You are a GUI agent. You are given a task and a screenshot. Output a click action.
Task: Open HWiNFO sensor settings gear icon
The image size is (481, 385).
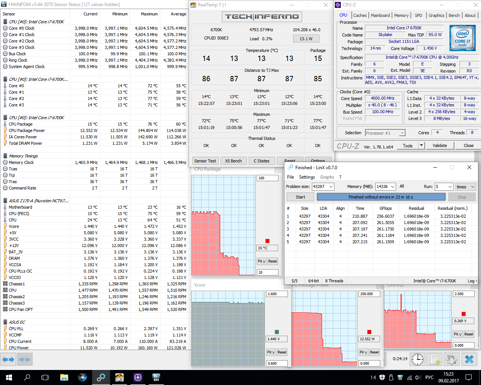pos(452,359)
